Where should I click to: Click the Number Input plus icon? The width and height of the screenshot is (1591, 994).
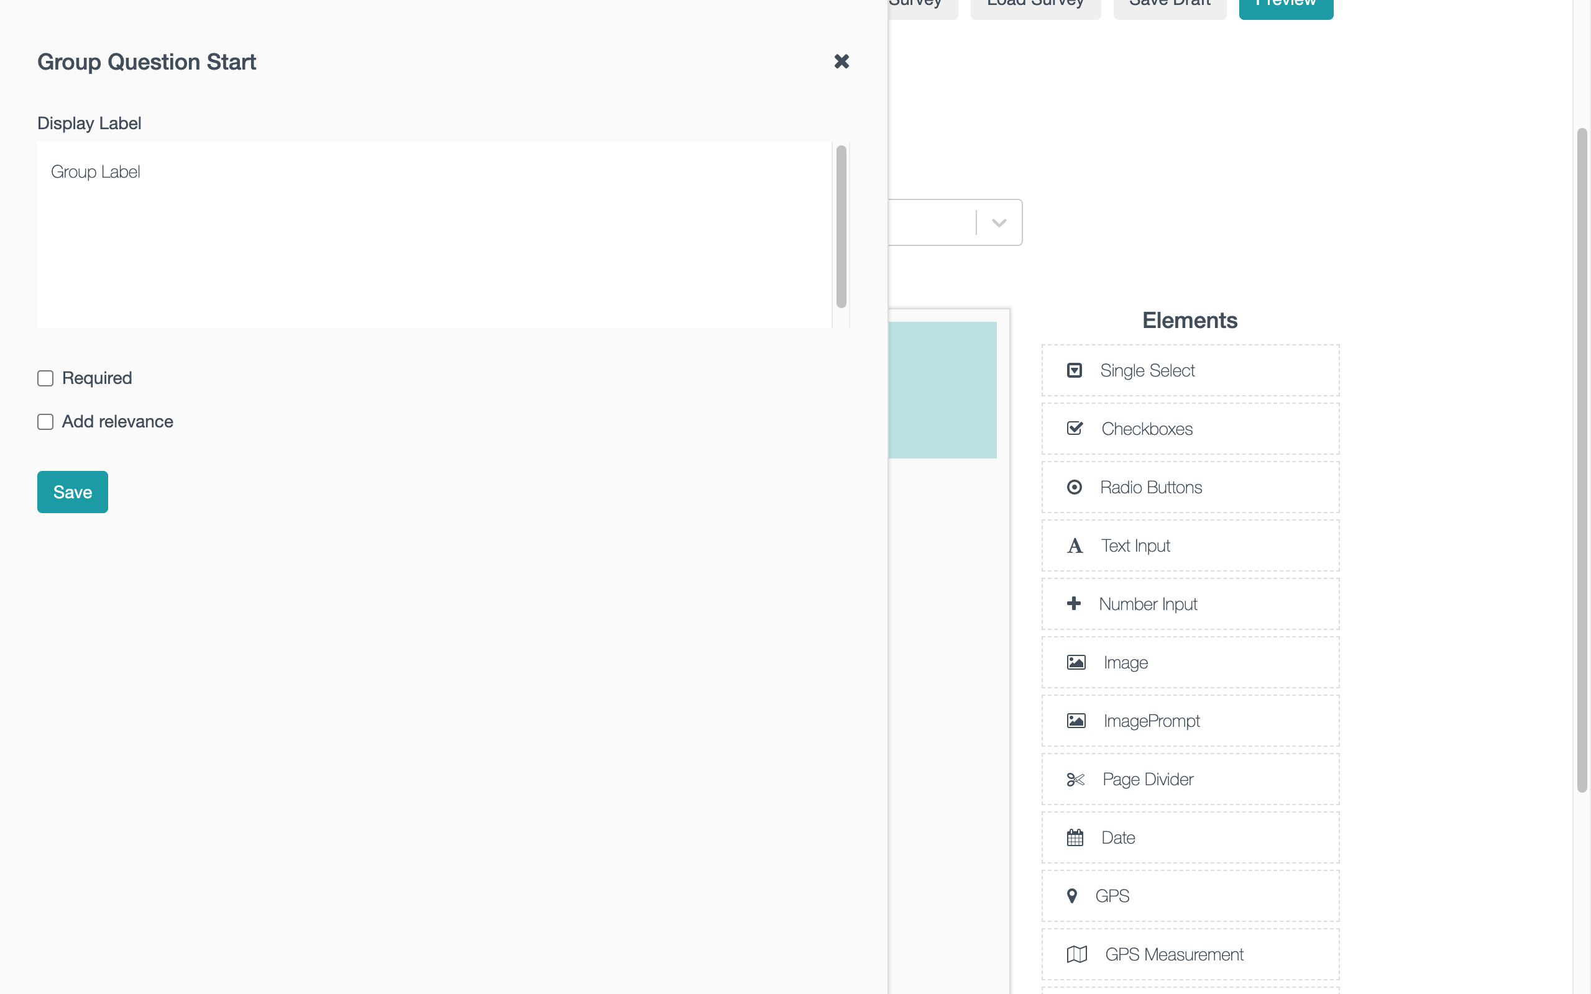coord(1073,603)
